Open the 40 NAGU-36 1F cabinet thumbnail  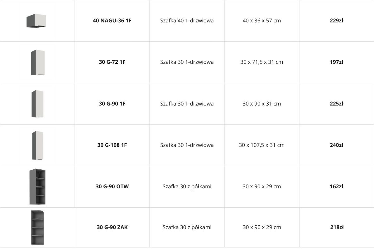(x=36, y=21)
